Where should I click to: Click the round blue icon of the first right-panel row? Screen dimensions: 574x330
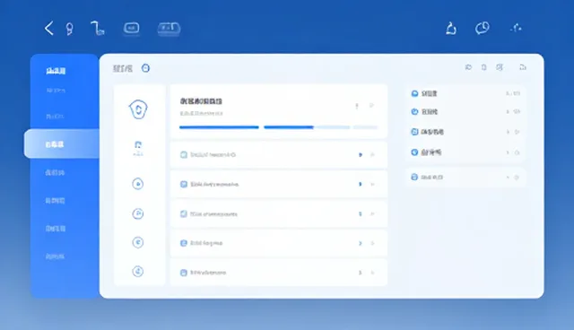[x=414, y=93]
